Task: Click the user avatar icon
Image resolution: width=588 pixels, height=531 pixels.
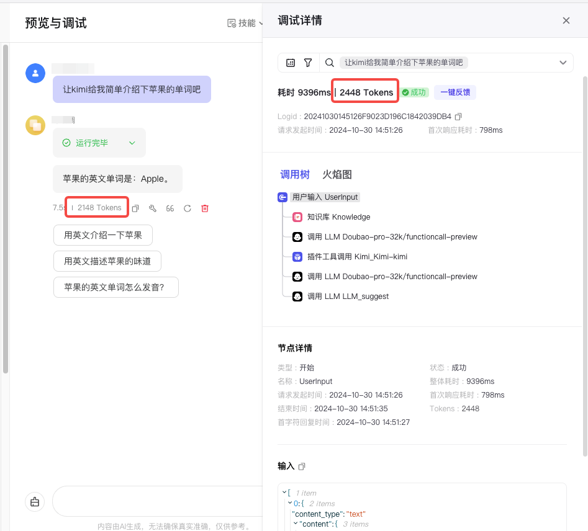Action: 35,73
